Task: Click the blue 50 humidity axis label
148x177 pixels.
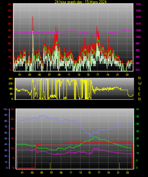Action: pos(6,138)
